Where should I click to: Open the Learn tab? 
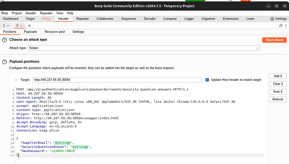click(x=250, y=19)
